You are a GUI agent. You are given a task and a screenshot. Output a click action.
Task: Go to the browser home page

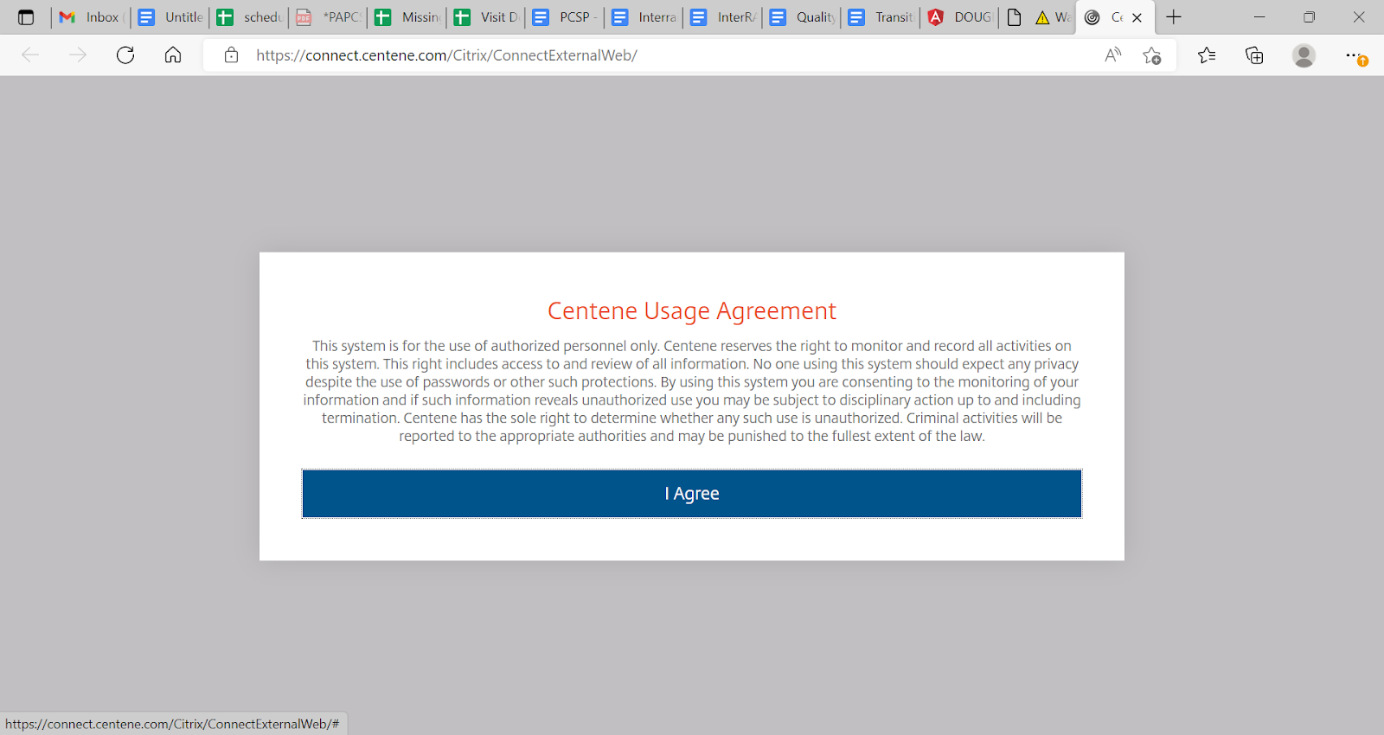point(173,55)
